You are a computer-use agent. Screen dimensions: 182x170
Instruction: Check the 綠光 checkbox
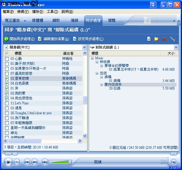click(7, 133)
